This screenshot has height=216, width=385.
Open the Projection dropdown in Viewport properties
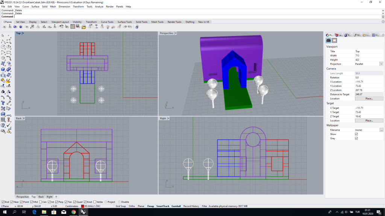(381, 64)
